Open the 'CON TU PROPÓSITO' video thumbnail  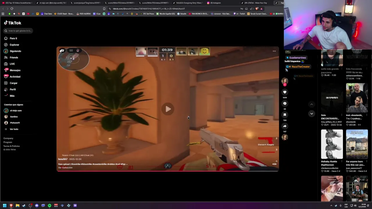(332, 98)
